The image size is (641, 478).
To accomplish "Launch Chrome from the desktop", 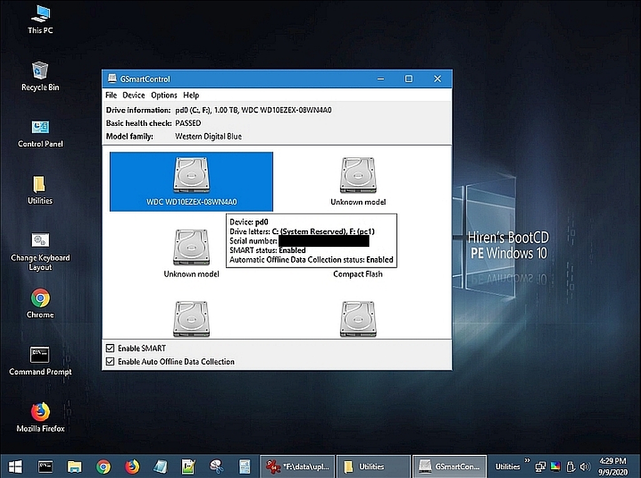I will (40, 304).
